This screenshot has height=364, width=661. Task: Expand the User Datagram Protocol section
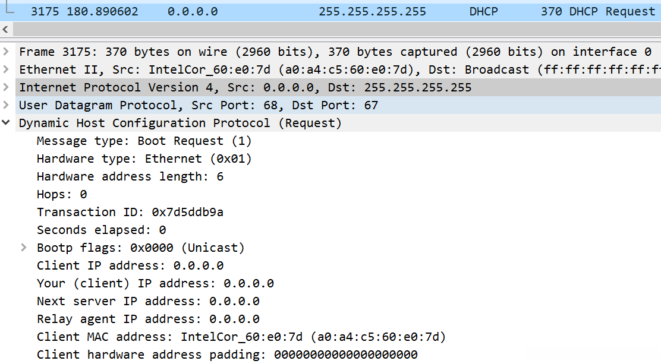pos(6,105)
